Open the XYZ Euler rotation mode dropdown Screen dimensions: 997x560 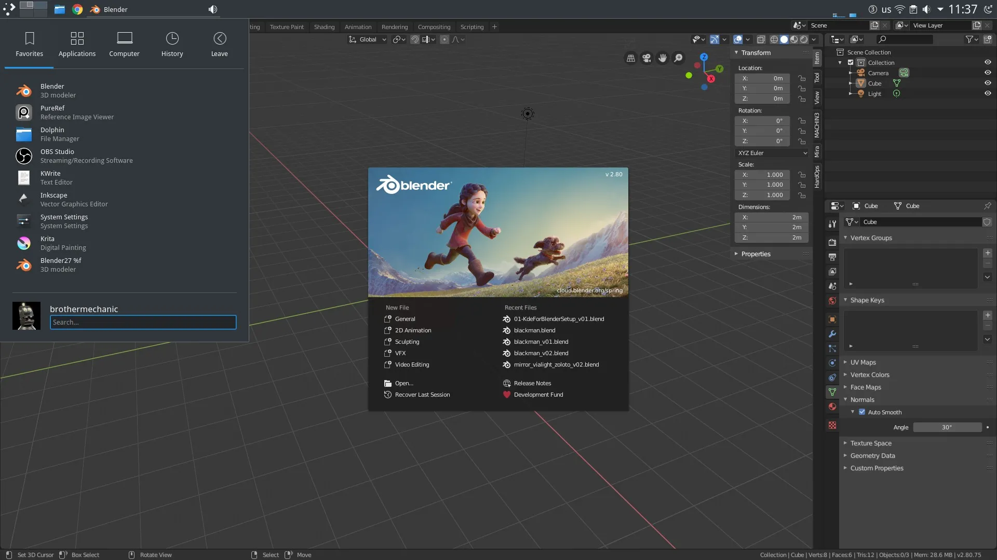(x=772, y=153)
